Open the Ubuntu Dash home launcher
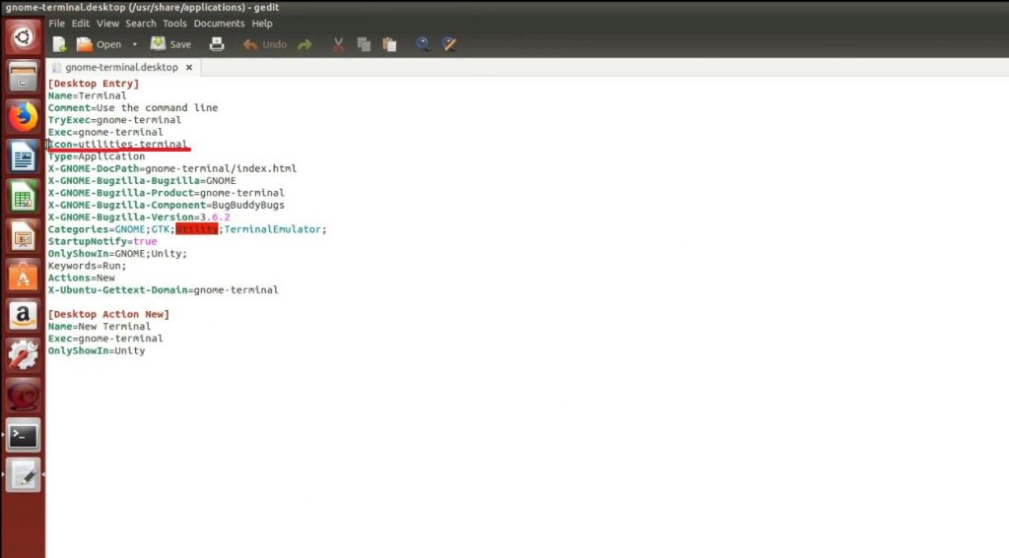1009x558 pixels. [x=24, y=36]
